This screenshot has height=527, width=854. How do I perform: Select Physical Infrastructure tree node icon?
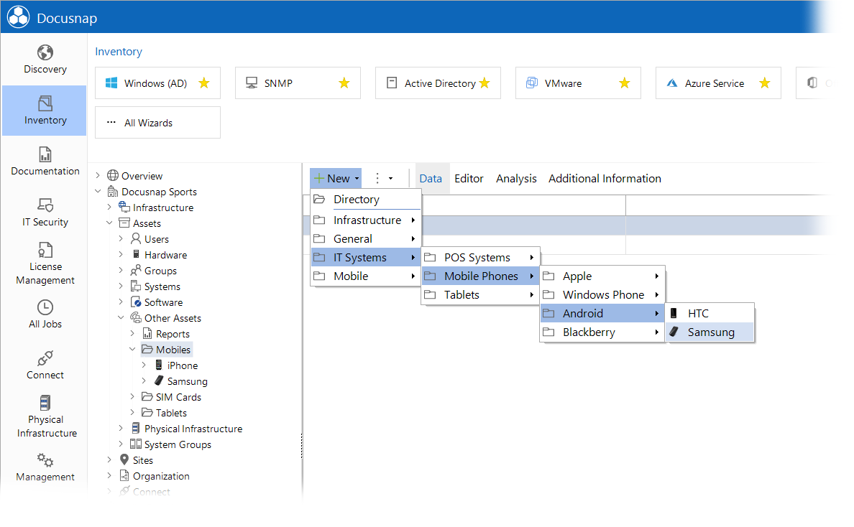(136, 428)
